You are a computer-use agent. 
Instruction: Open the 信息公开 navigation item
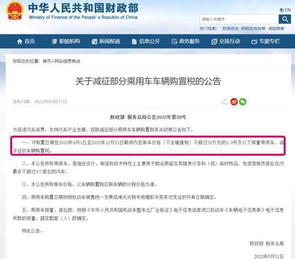(x=146, y=41)
